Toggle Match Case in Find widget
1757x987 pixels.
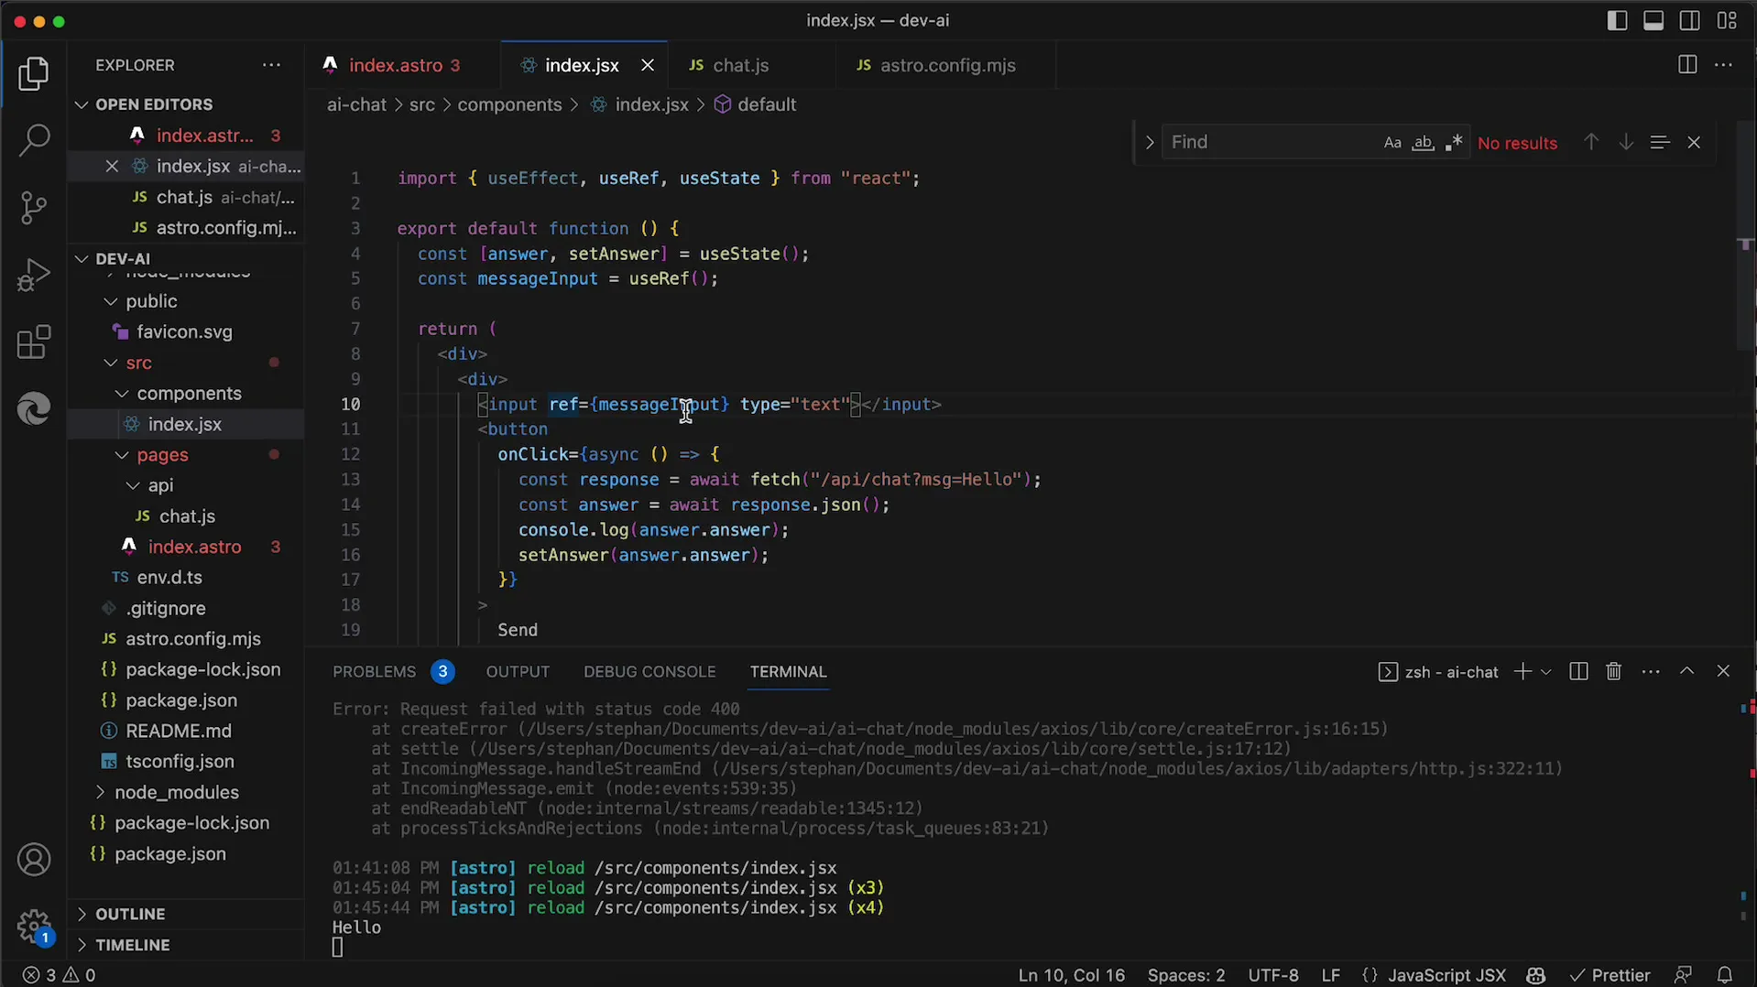pos(1392,143)
